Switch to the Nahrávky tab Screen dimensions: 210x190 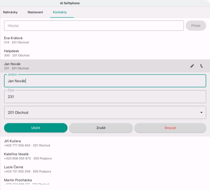(x=10, y=12)
